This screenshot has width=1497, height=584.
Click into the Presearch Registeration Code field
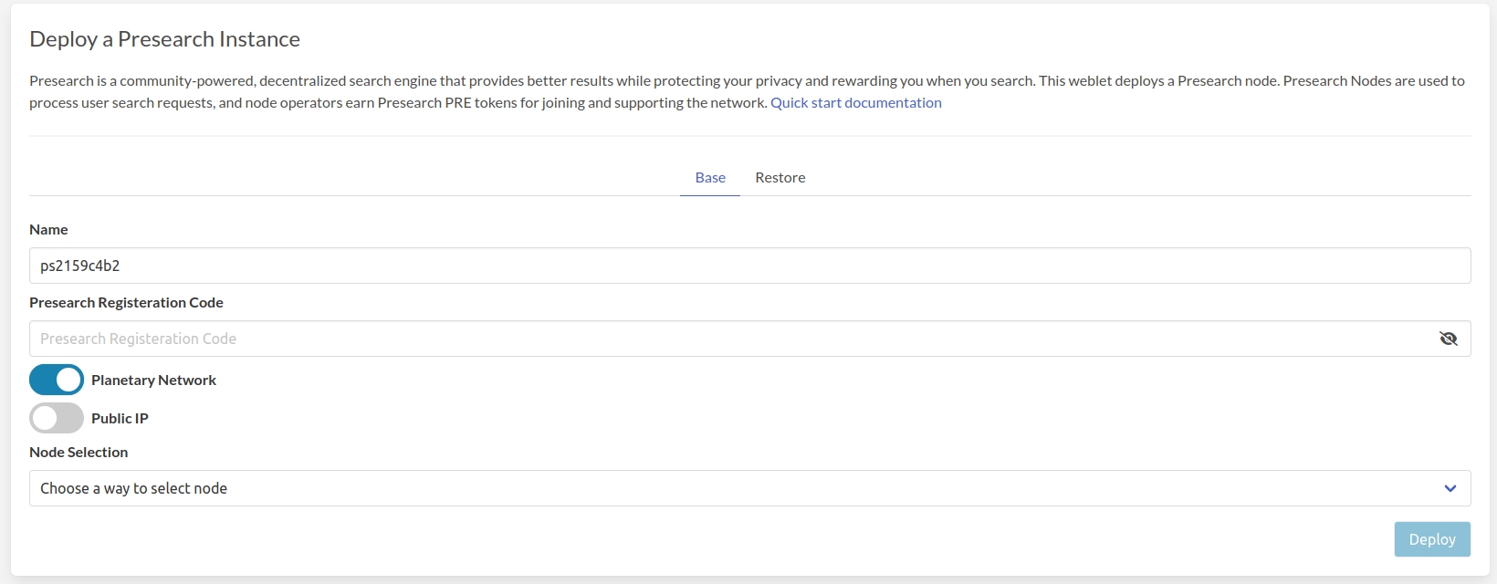tap(730, 339)
